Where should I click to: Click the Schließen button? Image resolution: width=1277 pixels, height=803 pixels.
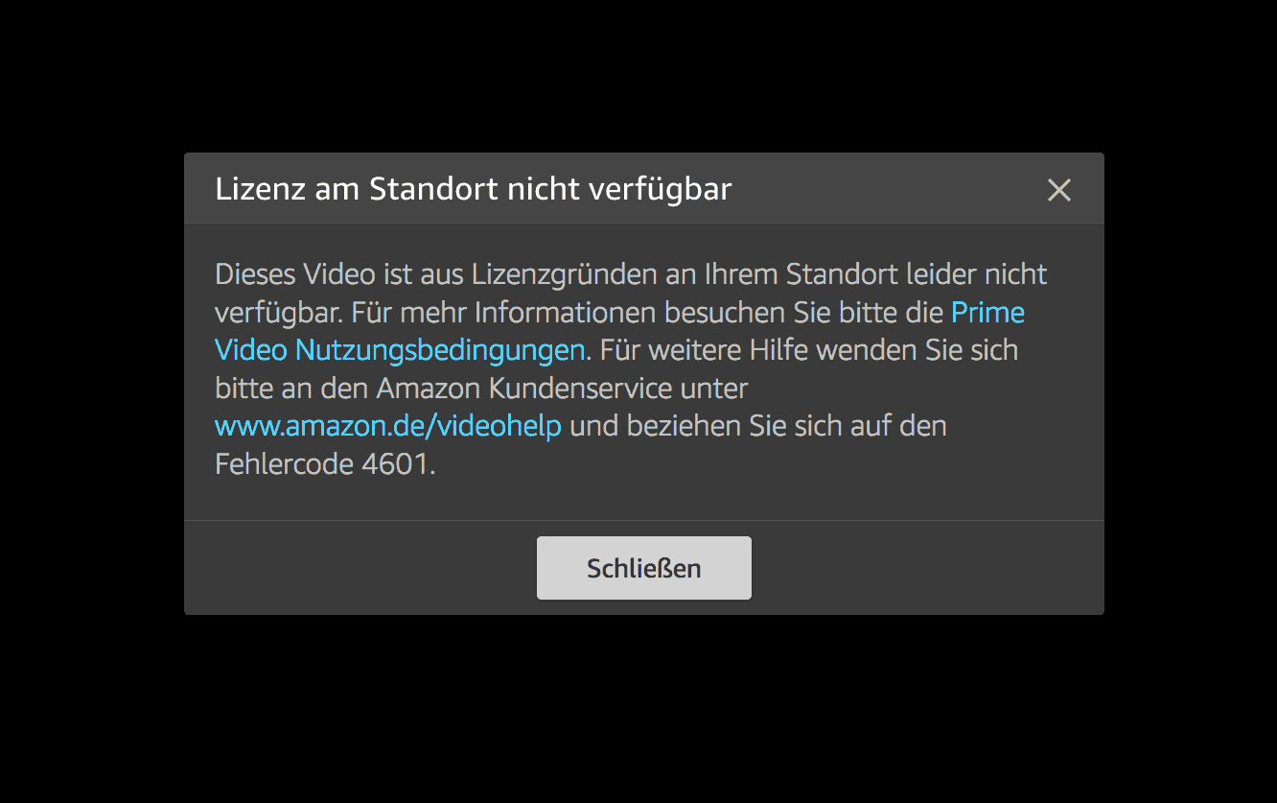pyautogui.click(x=644, y=568)
